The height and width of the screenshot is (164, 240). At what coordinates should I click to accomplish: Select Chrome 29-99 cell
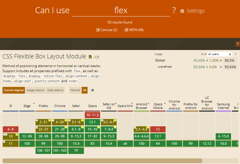point(60,136)
